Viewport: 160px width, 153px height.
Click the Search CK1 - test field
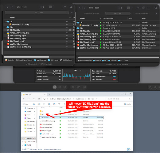tap(119, 99)
